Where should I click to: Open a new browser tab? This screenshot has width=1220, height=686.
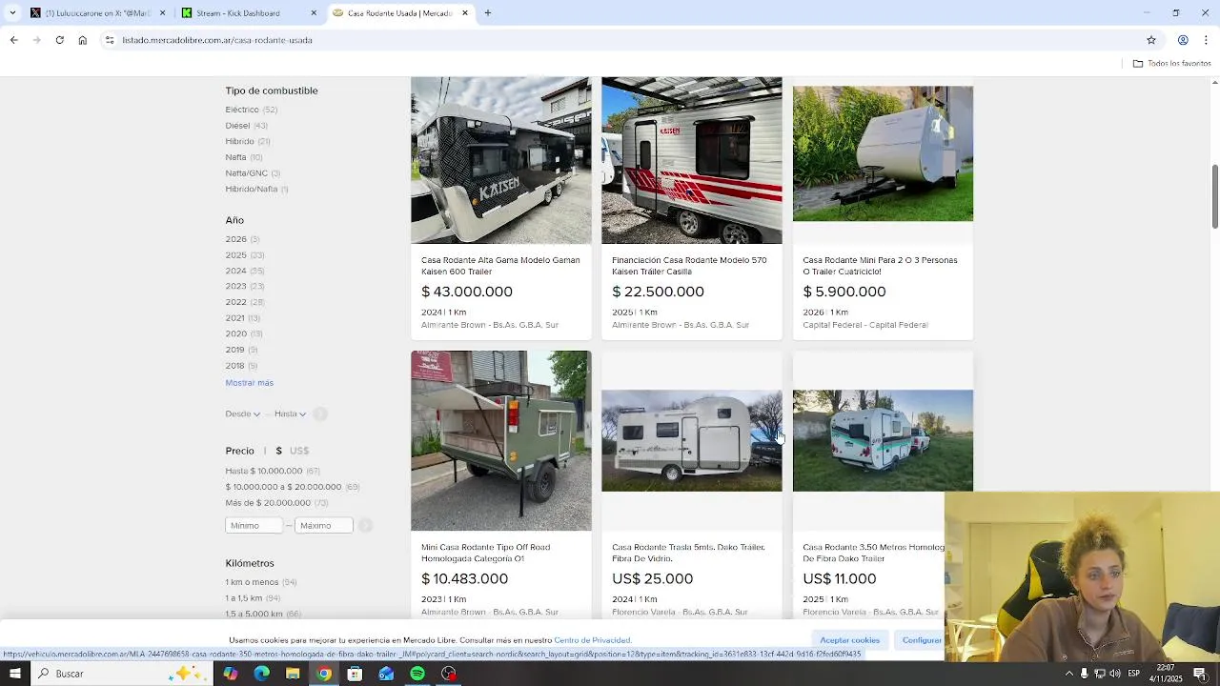(487, 13)
